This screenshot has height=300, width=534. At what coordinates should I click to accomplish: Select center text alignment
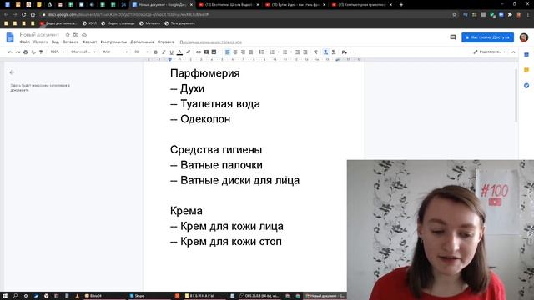(235, 52)
